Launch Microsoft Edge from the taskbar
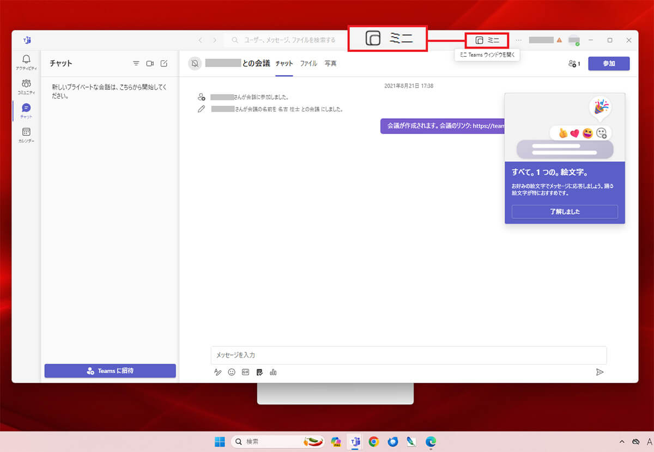This screenshot has width=654, height=452. [x=431, y=442]
